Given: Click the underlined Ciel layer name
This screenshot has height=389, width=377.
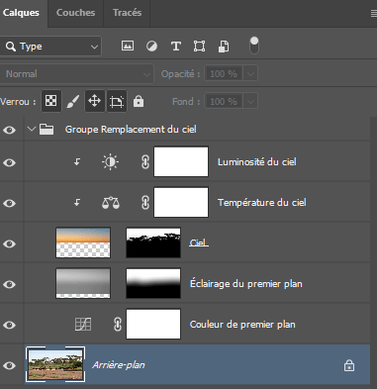Looking at the screenshot, I should click(199, 243).
